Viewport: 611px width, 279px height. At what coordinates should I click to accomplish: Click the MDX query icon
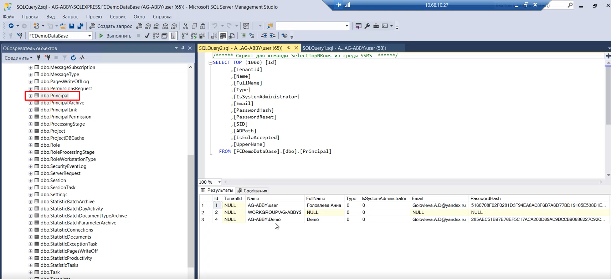[148, 26]
